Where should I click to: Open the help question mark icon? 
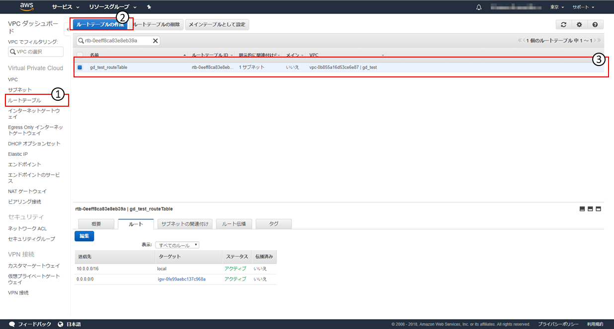tap(595, 25)
